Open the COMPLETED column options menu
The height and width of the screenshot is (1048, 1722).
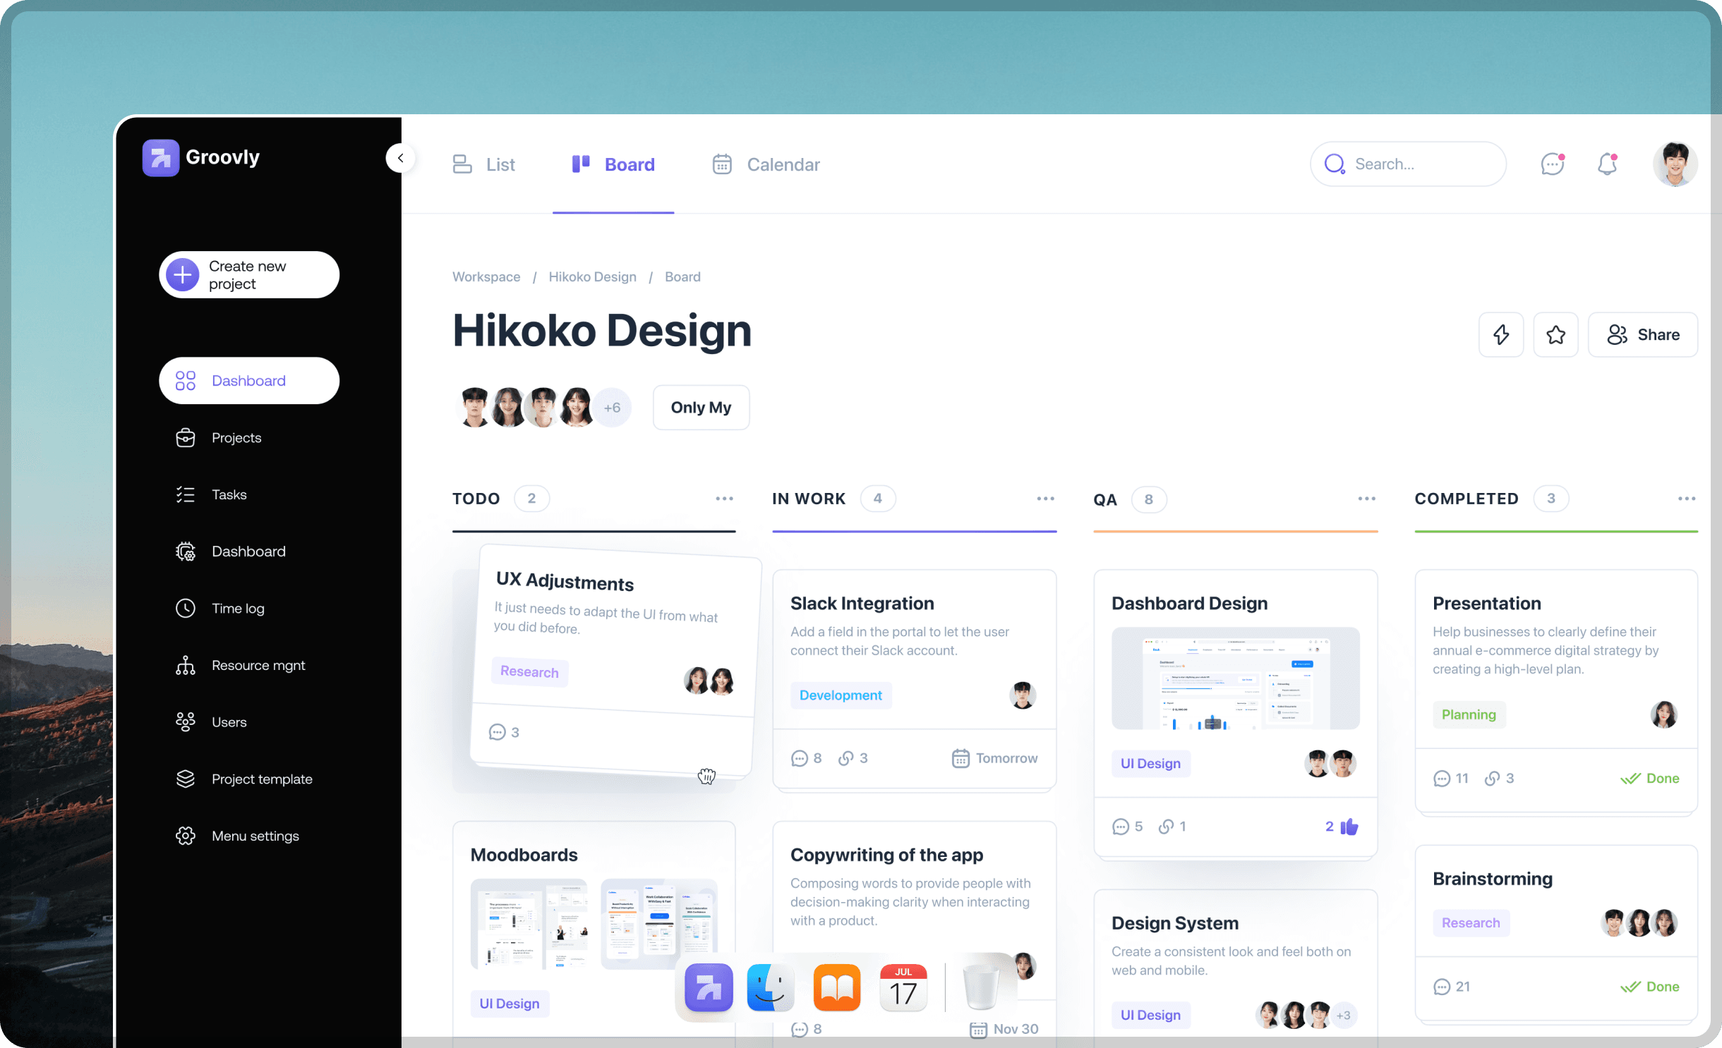click(1687, 499)
